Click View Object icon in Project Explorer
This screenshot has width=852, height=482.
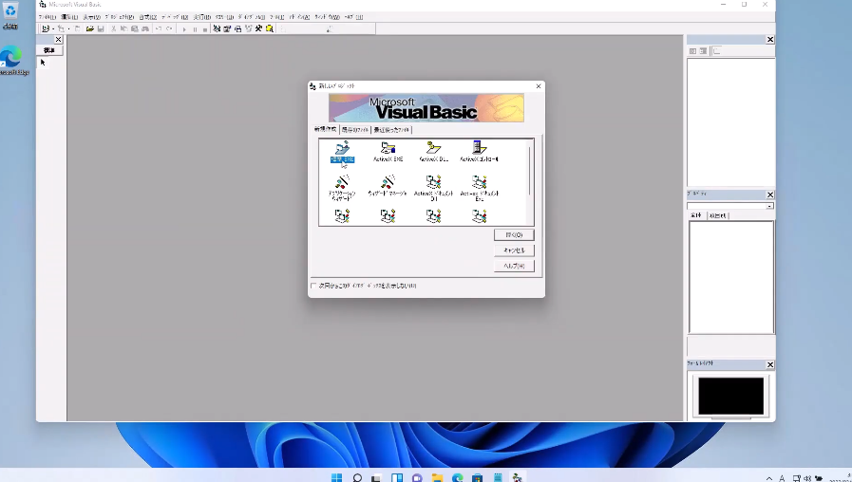click(703, 51)
